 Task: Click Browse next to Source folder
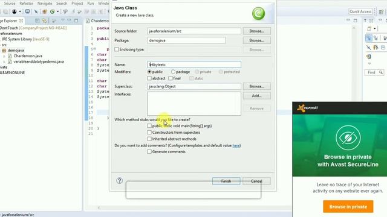[256, 31]
